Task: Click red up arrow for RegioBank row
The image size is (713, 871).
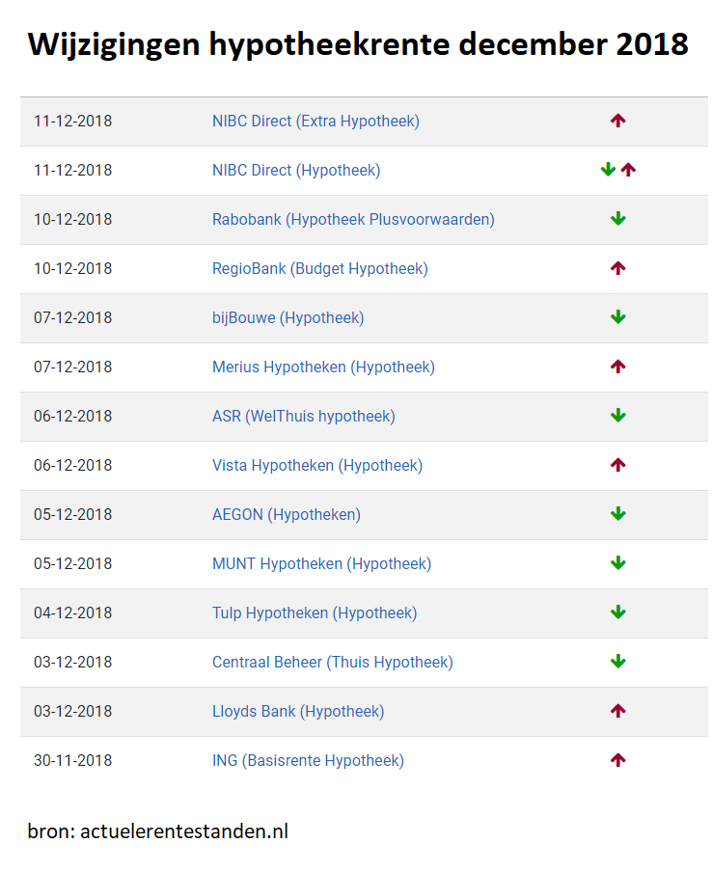Action: [618, 268]
